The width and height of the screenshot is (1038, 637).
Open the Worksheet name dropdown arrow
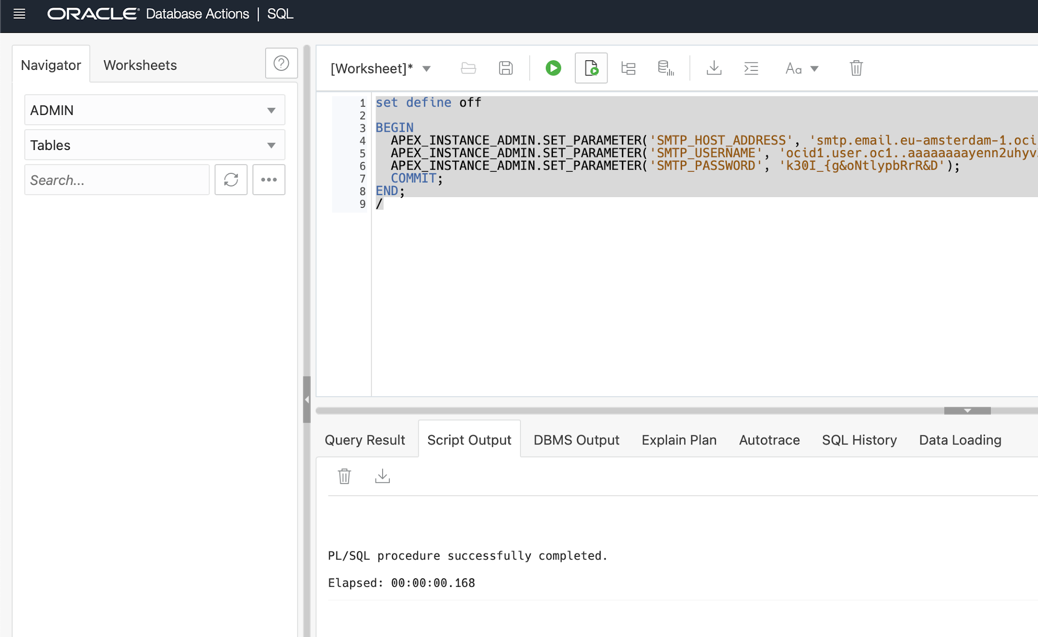click(427, 68)
